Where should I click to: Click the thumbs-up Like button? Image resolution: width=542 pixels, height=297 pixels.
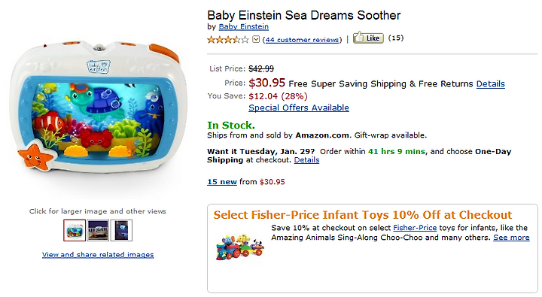coord(368,38)
